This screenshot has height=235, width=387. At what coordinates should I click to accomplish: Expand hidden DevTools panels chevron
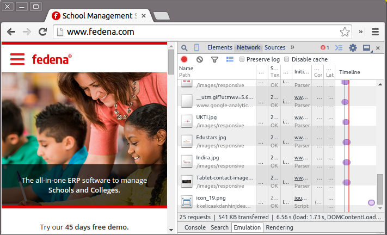(292, 48)
